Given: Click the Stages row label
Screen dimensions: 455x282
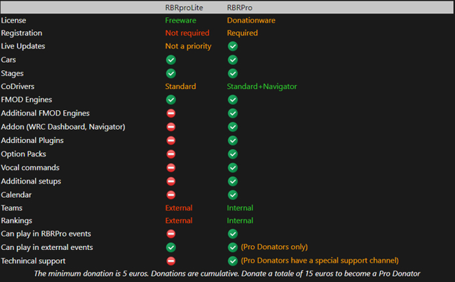Looking at the screenshot, I should (12, 74).
